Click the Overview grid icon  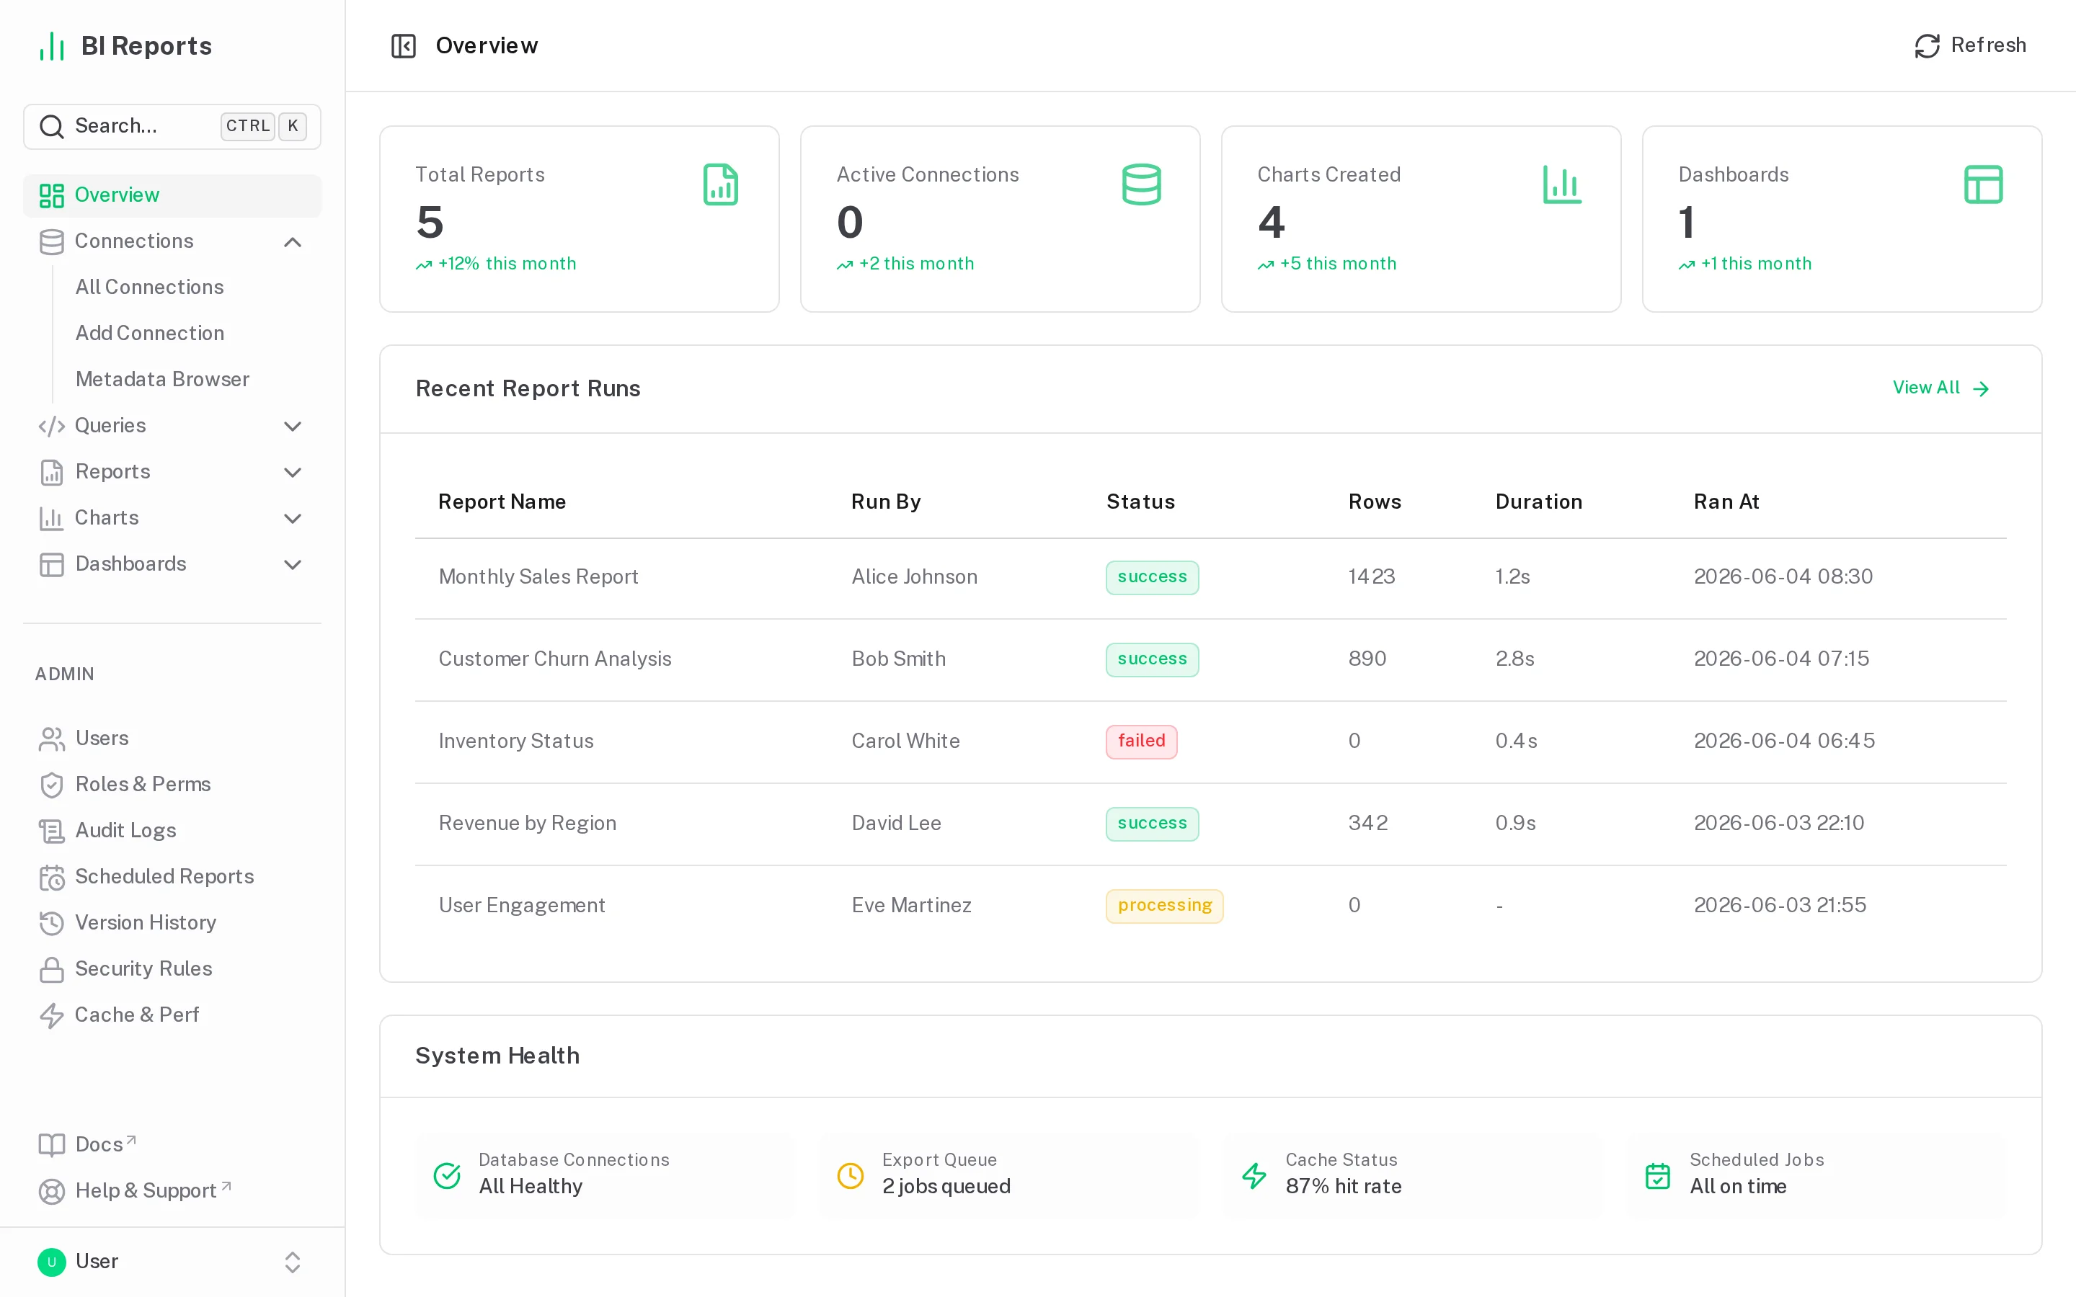51,195
